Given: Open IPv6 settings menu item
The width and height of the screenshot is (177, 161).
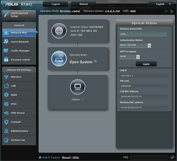Looking at the screenshot, I should click(x=19, y=104).
